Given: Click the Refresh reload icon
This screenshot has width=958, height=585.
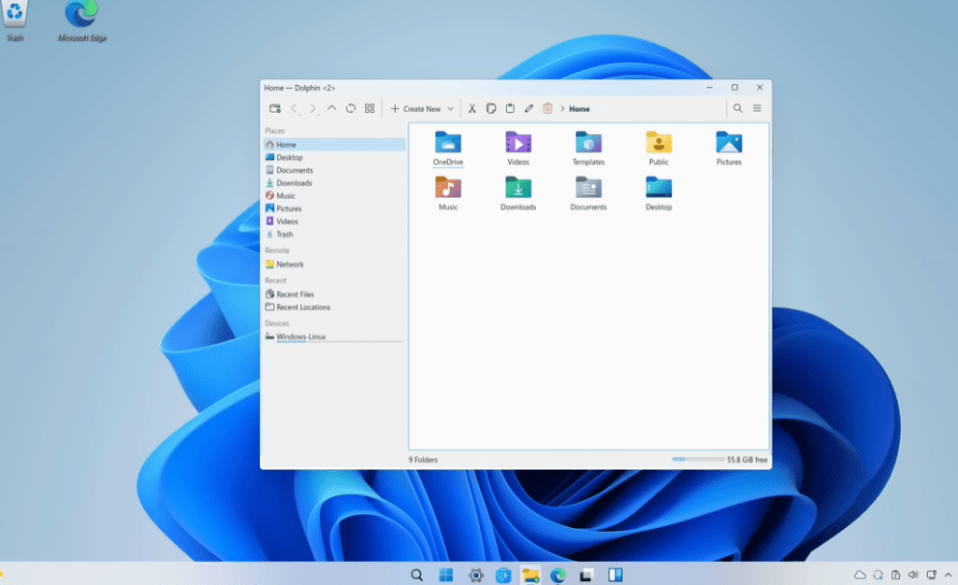Looking at the screenshot, I should coord(350,108).
